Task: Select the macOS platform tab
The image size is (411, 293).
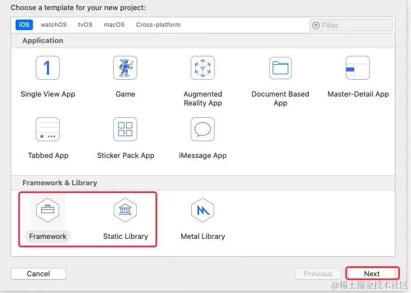Action: pos(114,25)
